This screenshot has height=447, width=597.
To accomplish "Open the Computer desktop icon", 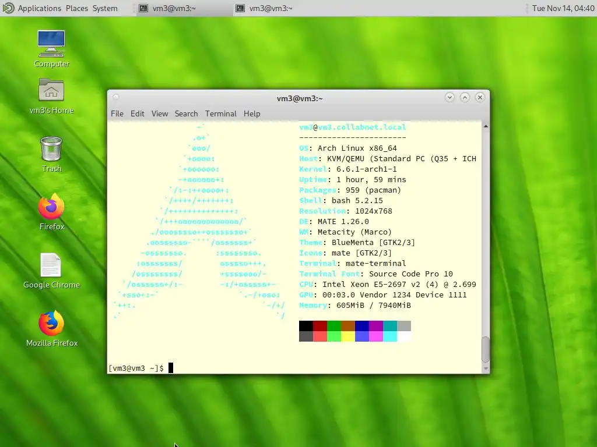I will point(51,49).
